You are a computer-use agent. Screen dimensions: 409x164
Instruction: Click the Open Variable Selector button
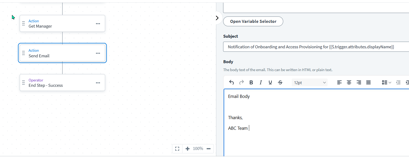tap(253, 21)
